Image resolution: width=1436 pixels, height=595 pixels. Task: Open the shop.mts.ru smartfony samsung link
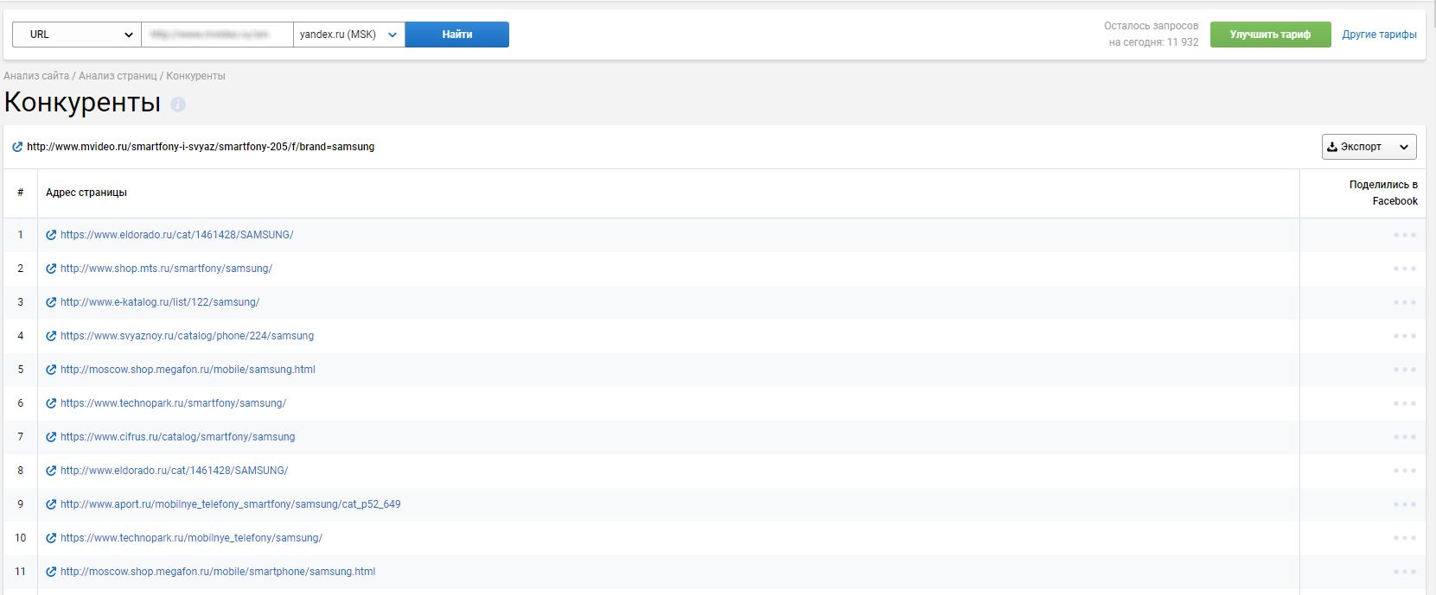click(x=166, y=269)
